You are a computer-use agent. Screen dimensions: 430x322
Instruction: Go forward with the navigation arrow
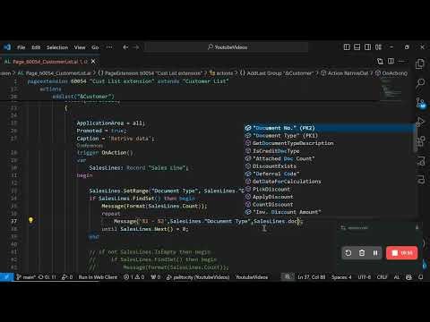pos(136,47)
